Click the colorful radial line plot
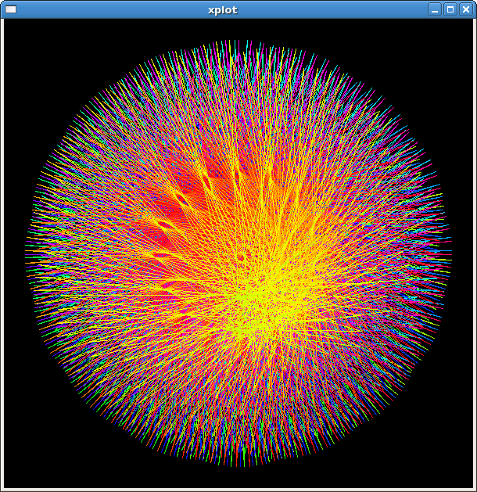This screenshot has height=492, width=477. pyautogui.click(x=238, y=253)
